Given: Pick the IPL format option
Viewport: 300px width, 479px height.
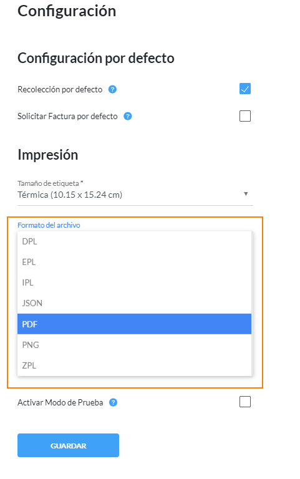Looking at the screenshot, I should [135, 283].
